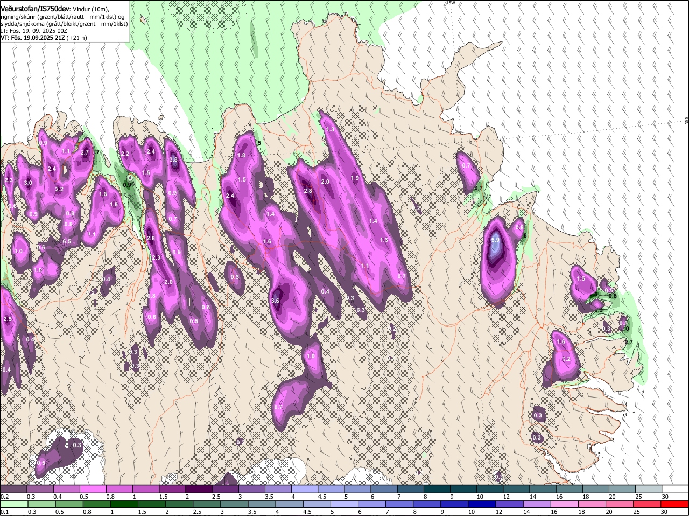
Task: Click the slydda/snjókoma legend description line
Action: [x=64, y=24]
